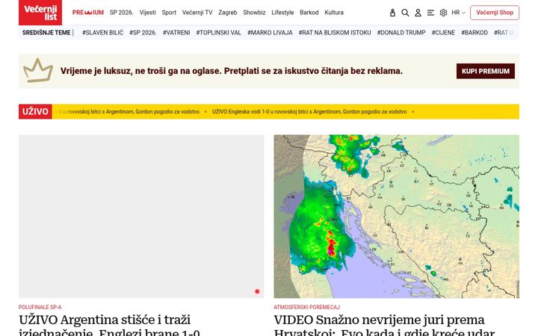Open ticker headline 'UŽIVO Engleska vodi 1-0'
538x336 pixels.
click(x=309, y=112)
